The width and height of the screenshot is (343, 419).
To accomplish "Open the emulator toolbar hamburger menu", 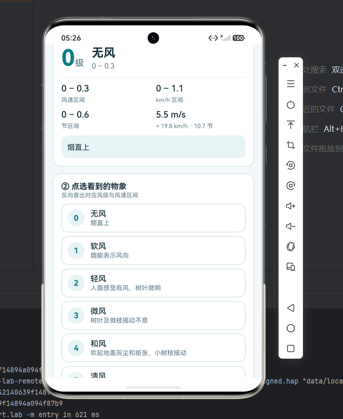I will (x=291, y=84).
